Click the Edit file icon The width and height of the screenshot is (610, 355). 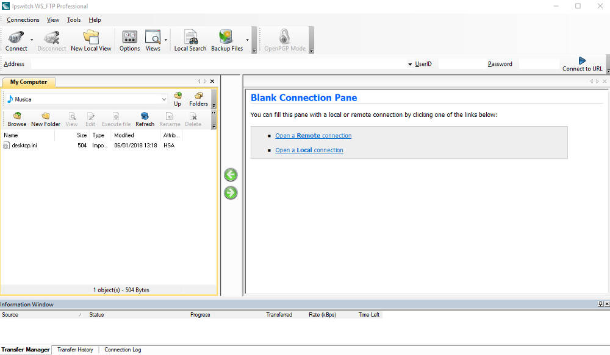(90, 119)
